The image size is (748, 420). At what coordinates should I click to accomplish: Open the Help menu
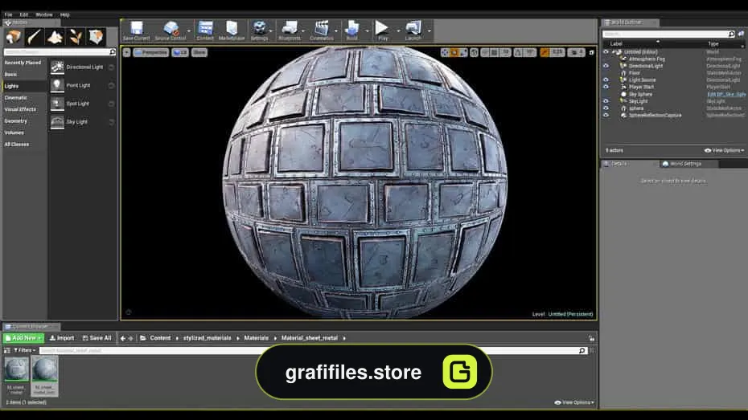(x=65, y=14)
